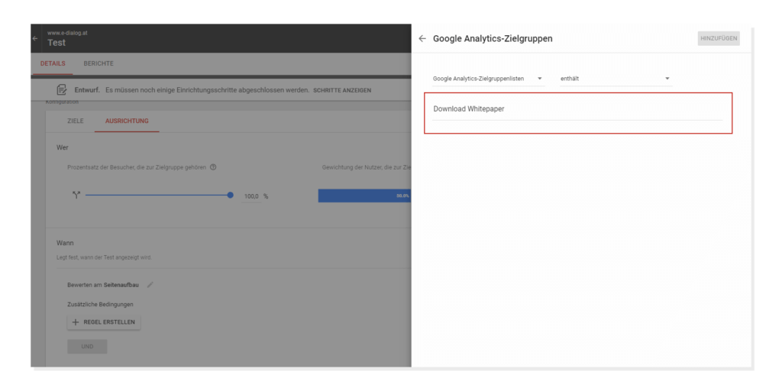Click pencil icon next to Seitenaufbau
This screenshot has height=391, width=782.
coord(150,285)
